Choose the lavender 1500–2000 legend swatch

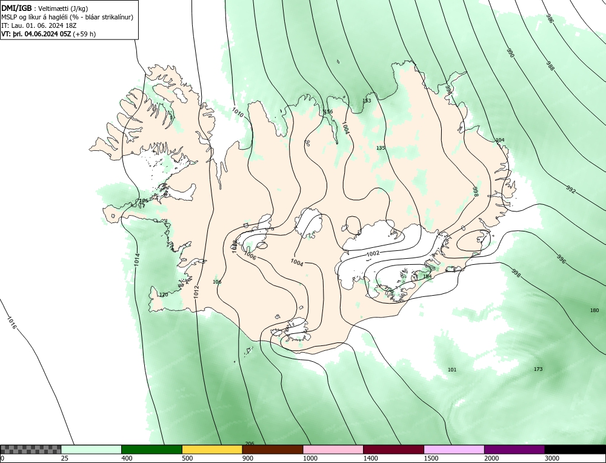coord(454,450)
